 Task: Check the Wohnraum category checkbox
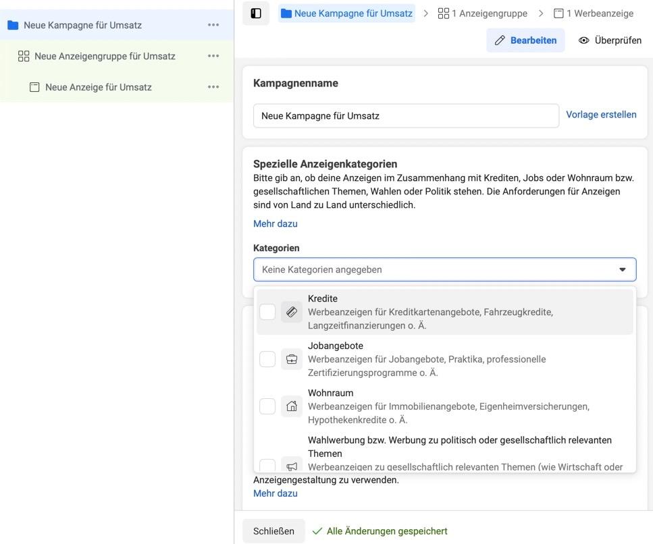point(267,406)
